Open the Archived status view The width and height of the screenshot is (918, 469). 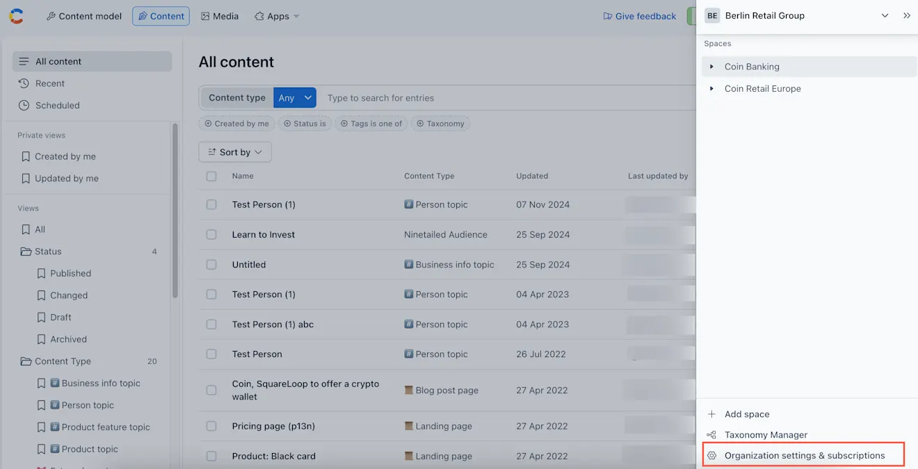pyautogui.click(x=68, y=340)
